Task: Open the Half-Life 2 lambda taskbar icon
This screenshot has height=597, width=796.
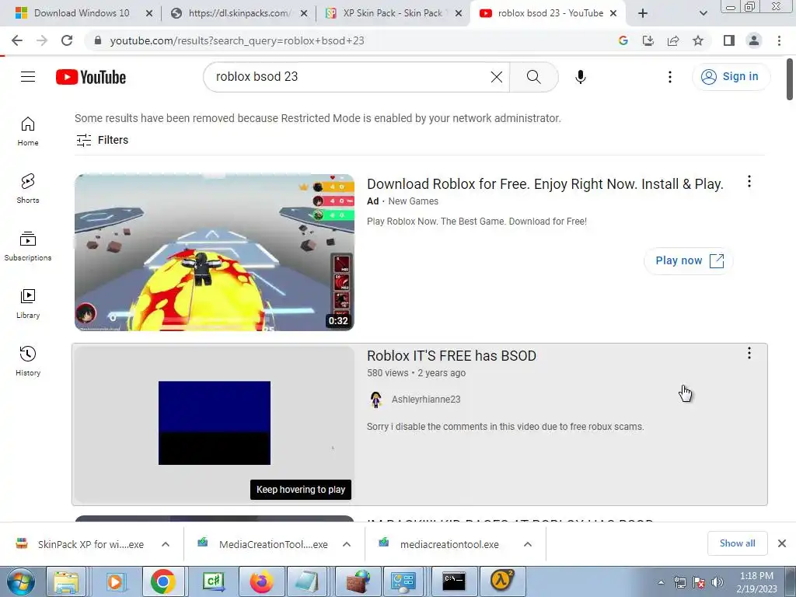Action: (503, 581)
